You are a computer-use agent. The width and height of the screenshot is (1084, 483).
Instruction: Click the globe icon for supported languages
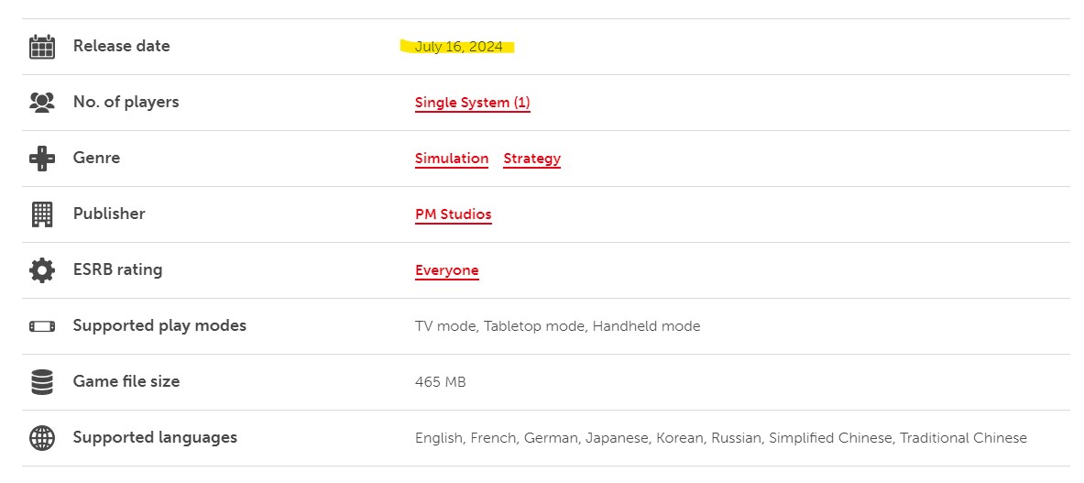(x=42, y=438)
